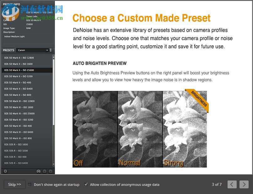This screenshot has width=253, height=194.
Task: Click the "Off" brightness preview image
Action: pos(95,129)
